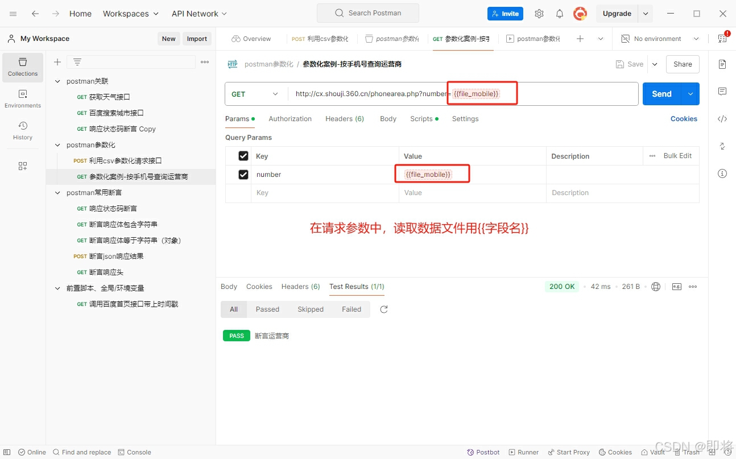
Task: Open the Overview tab
Action: pyautogui.click(x=251, y=39)
